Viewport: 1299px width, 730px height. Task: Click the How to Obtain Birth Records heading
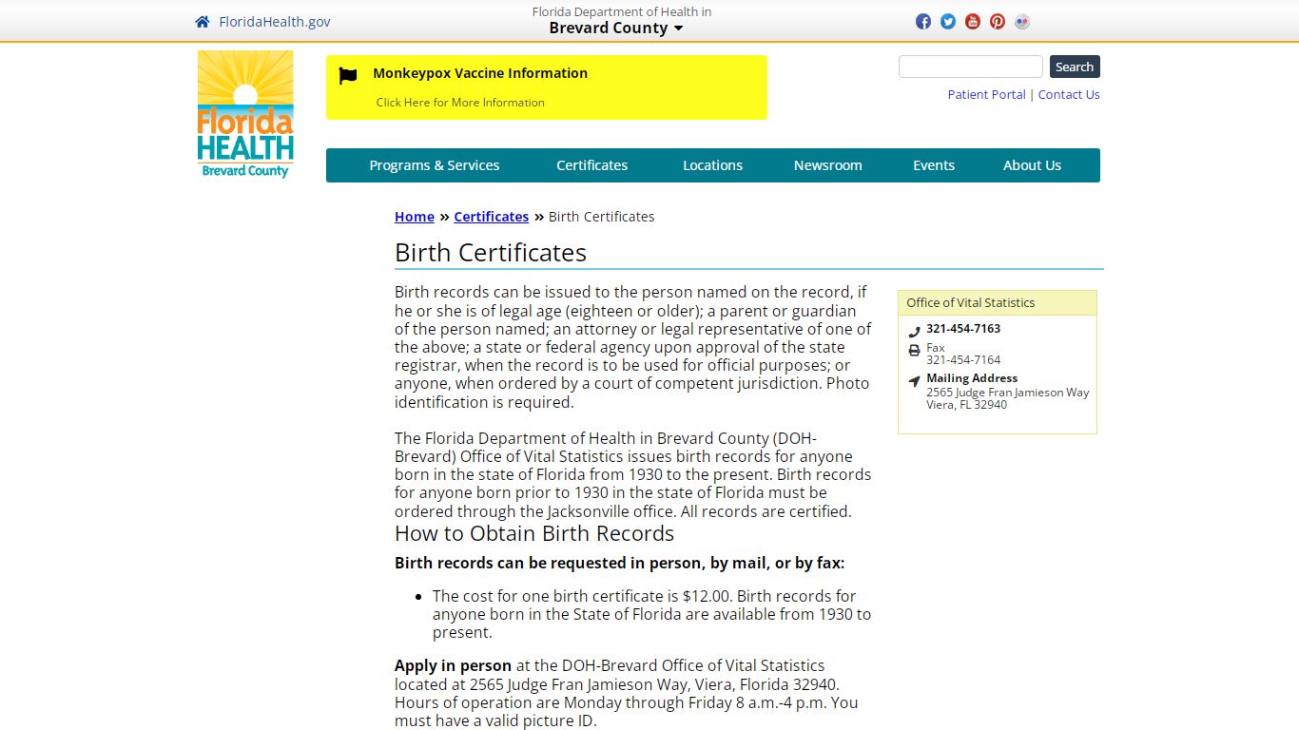click(x=534, y=533)
